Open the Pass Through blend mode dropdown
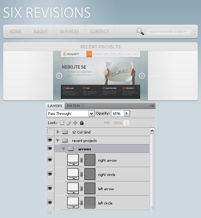The height and width of the screenshot is (218, 201). 91,114
